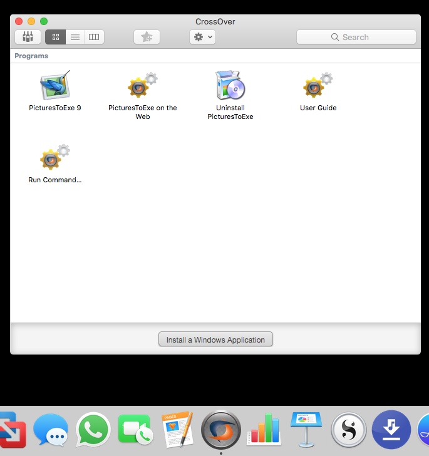429x456 pixels.
Task: Click into the Search field
Action: coord(356,37)
